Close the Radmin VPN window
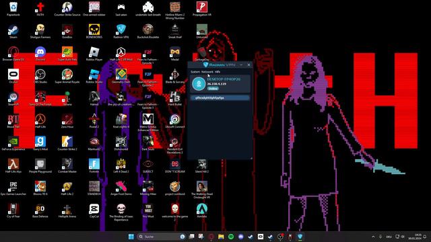431x242 pixels. point(248,65)
